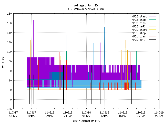Select the filename E_RT20110317170926.sfduZ
The width and height of the screenshot is (164, 123).
[86, 9]
